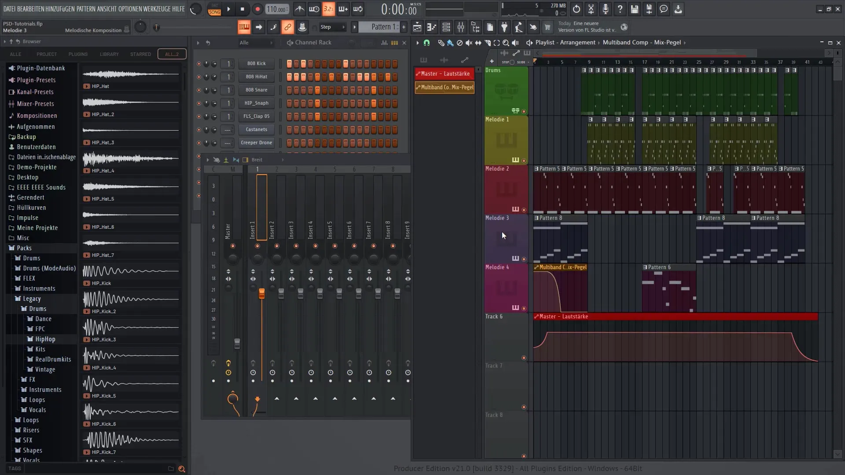Toggle loop recording icon
The width and height of the screenshot is (845, 475).
point(358,9)
